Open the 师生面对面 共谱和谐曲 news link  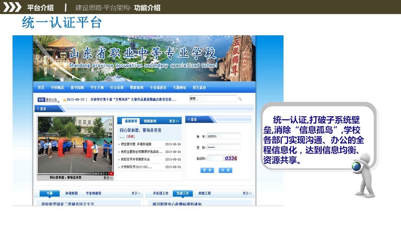[x=136, y=144]
